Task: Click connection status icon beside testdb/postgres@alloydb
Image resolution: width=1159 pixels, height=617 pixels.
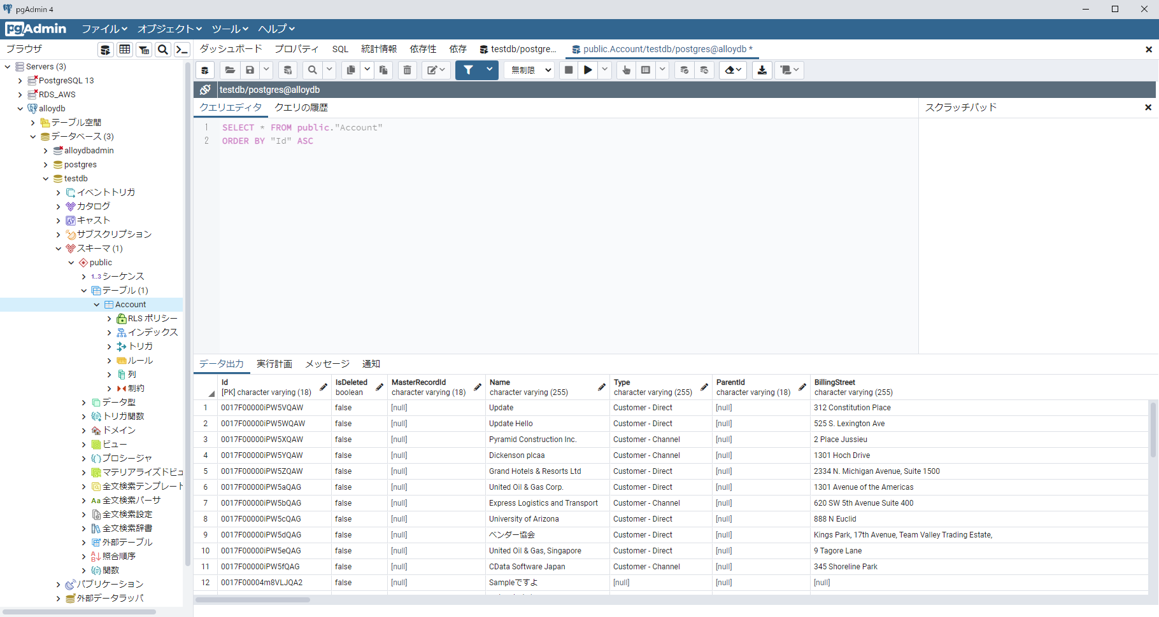Action: tap(205, 90)
